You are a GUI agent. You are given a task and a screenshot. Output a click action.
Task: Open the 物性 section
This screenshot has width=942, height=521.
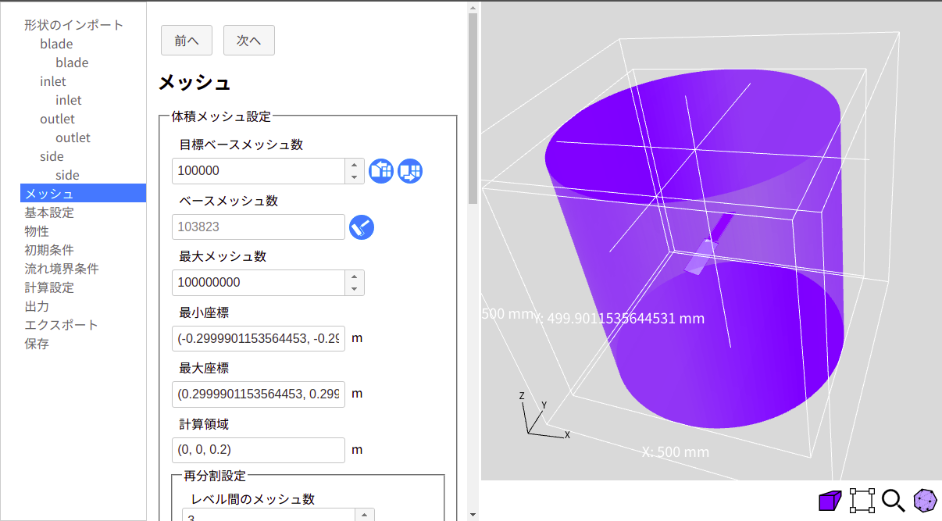point(37,231)
